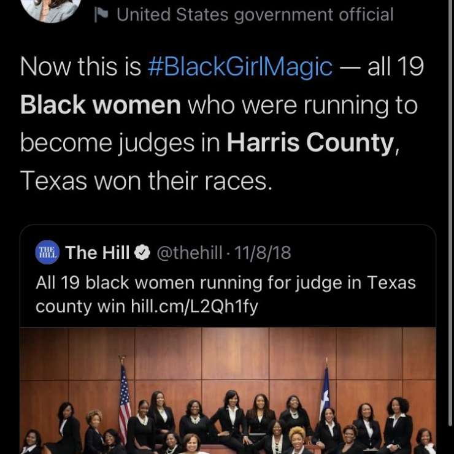
Task: Tap the bold Harris County text
Action: click(310, 143)
